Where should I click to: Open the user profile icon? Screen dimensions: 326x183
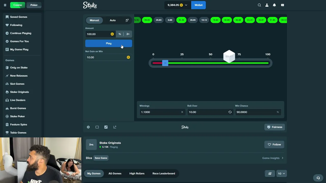coord(267,5)
